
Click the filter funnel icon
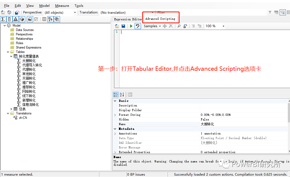[270, 12]
